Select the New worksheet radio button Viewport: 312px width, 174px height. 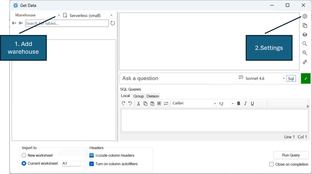(24, 155)
